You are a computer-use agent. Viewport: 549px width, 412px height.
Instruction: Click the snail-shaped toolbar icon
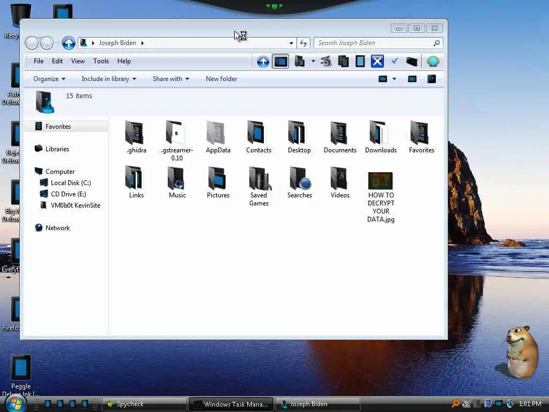[x=327, y=62]
